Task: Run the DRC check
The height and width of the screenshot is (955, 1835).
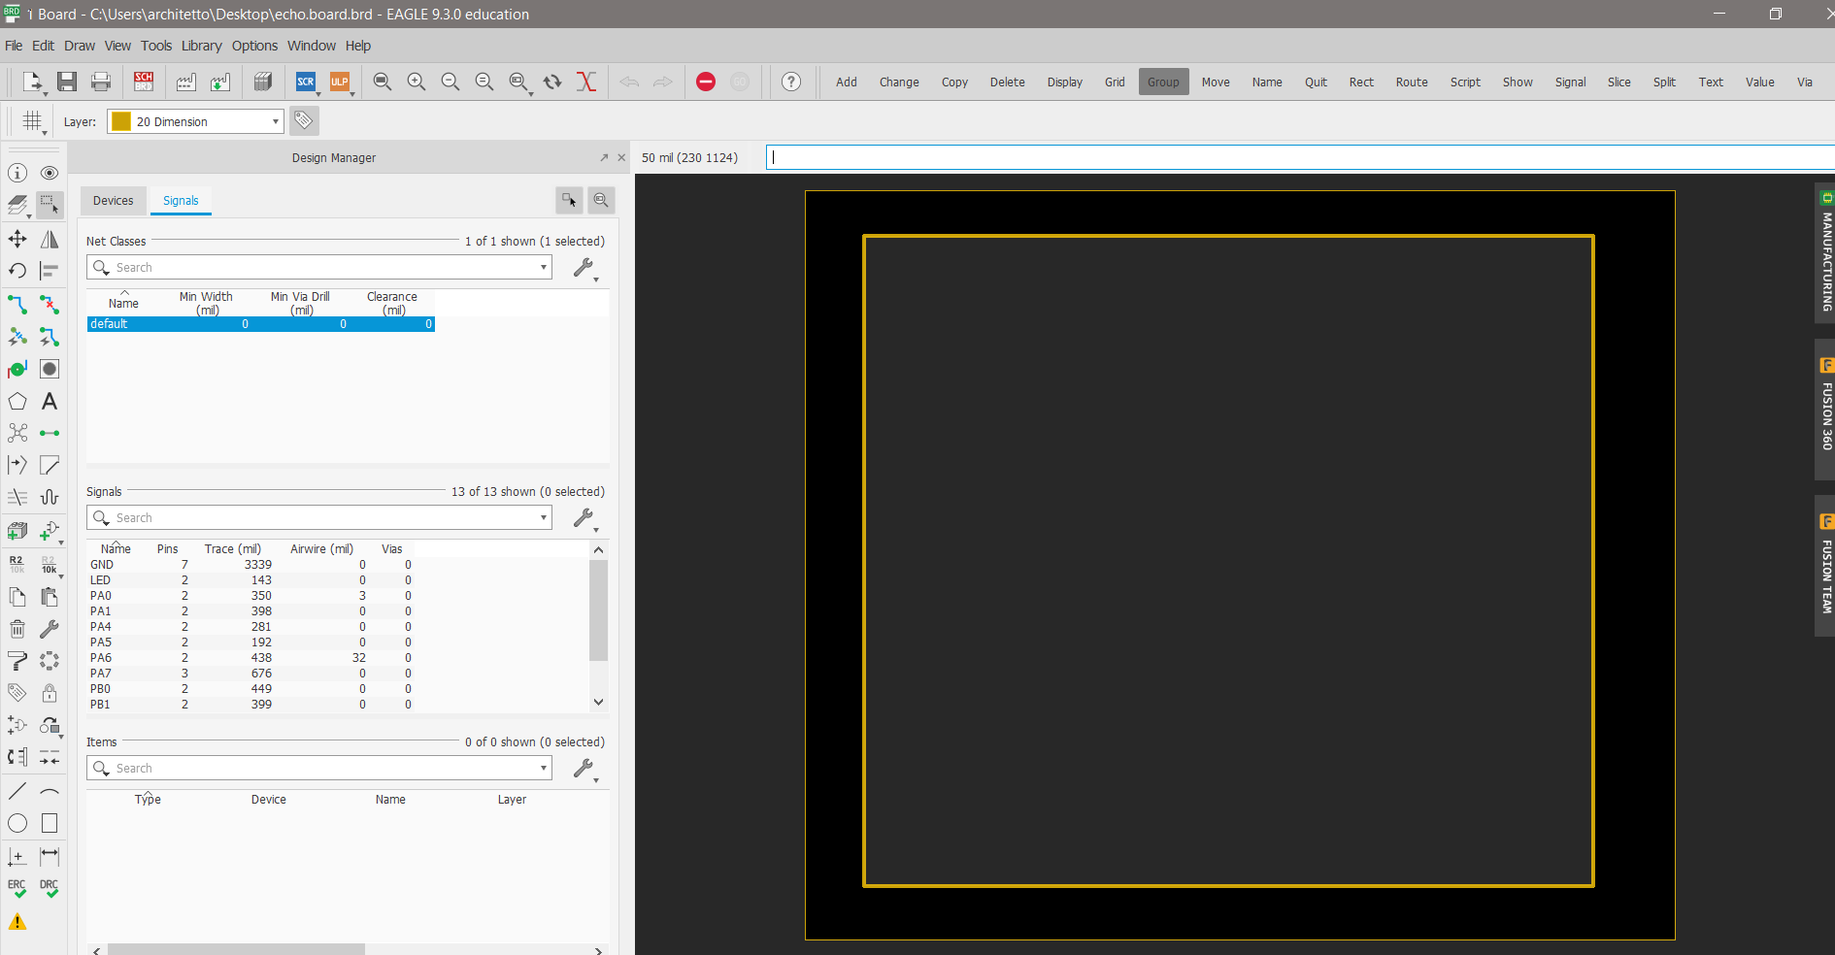Action: [50, 888]
